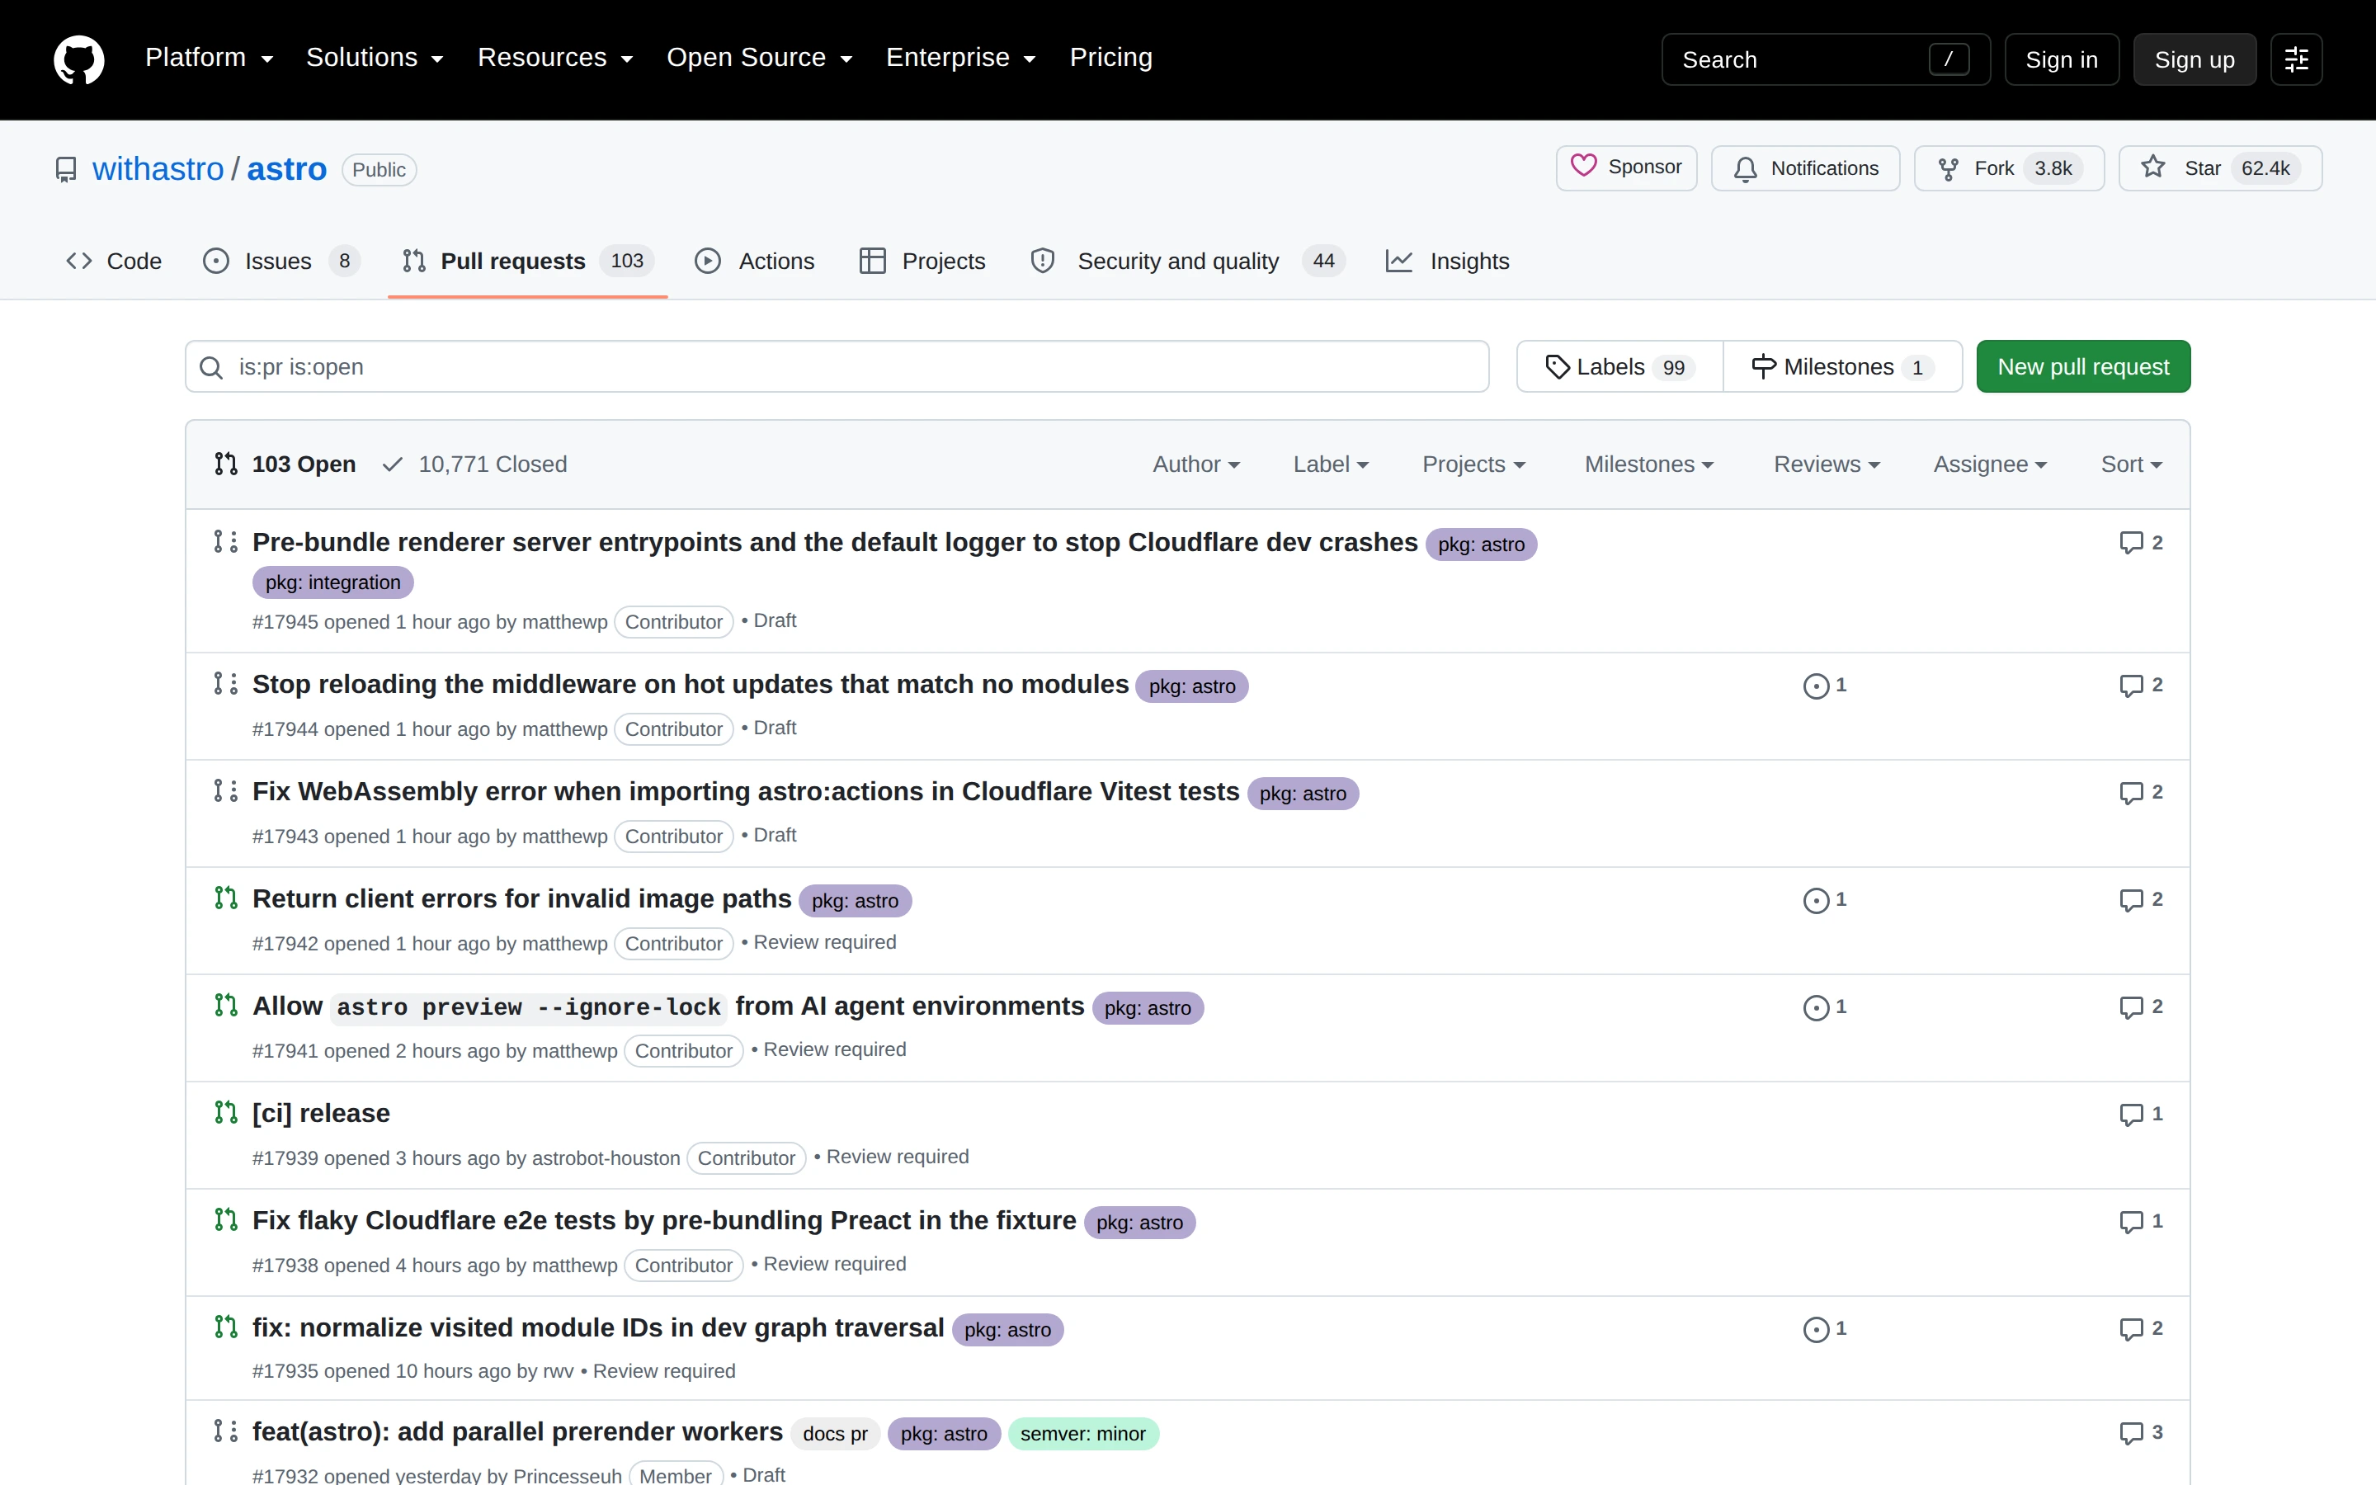The height and width of the screenshot is (1485, 2376).
Task: Click the open pull request icon beside 103 Open
Action: pyautogui.click(x=226, y=464)
